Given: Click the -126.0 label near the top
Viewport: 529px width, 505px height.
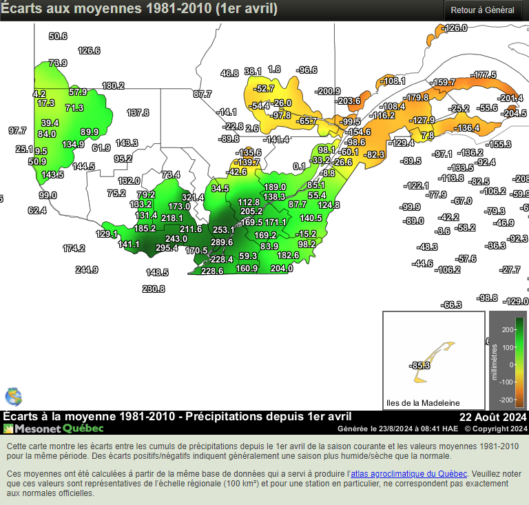Looking at the screenshot, I should pyautogui.click(x=455, y=28).
